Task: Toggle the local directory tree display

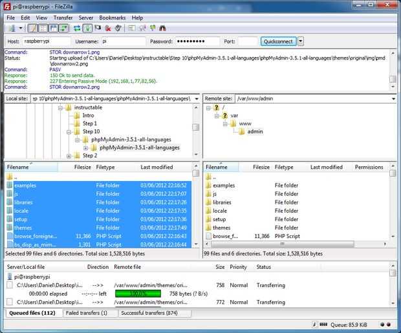Action: (43, 28)
